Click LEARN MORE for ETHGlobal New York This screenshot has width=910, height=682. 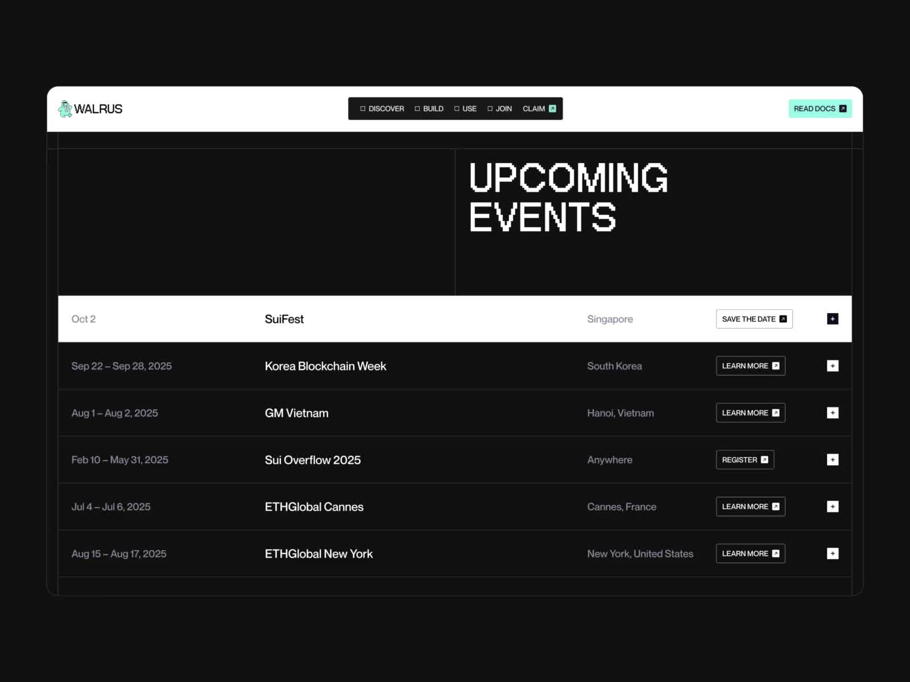click(x=751, y=554)
